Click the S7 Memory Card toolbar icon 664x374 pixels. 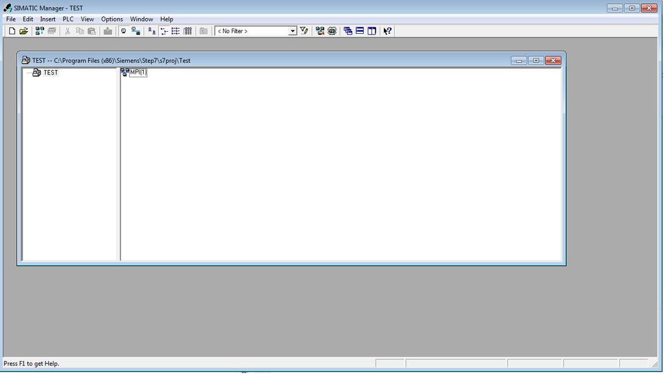(52, 31)
